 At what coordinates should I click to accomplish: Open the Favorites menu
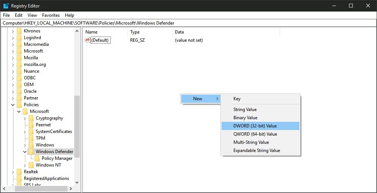51,15
